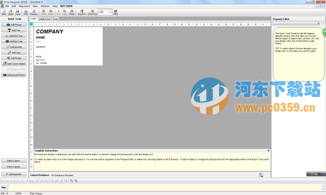The height and width of the screenshot is (195, 326).
Task: Zoom in using the Zoom In icon
Action: pyautogui.click(x=81, y=12)
